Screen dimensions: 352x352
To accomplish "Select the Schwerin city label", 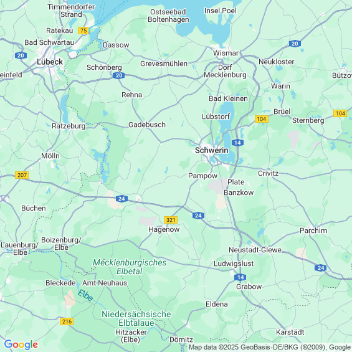I will tap(211, 150).
